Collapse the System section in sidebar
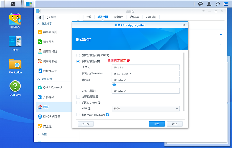Image resolution: width=232 pixels, height=148 pixels. point(39,135)
